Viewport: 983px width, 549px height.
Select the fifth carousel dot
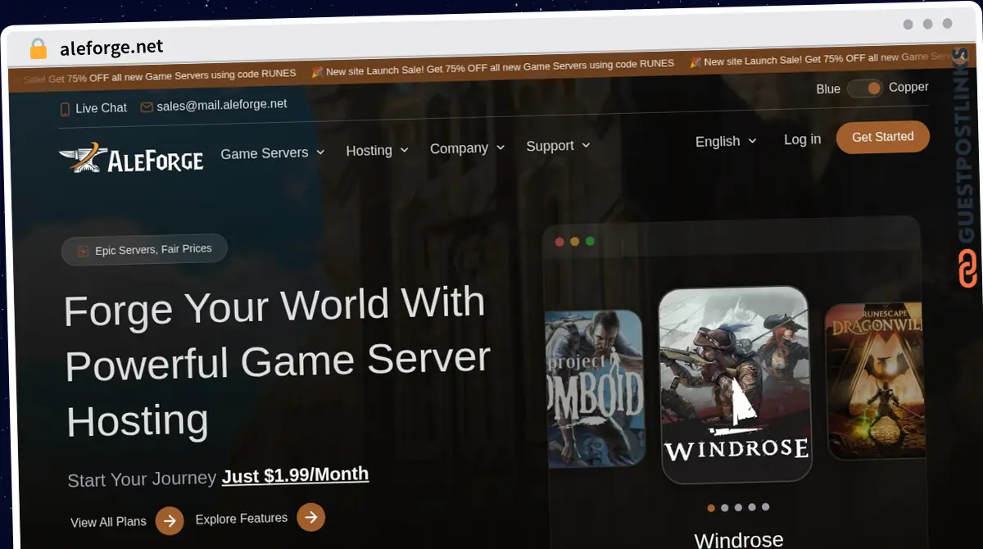click(765, 506)
